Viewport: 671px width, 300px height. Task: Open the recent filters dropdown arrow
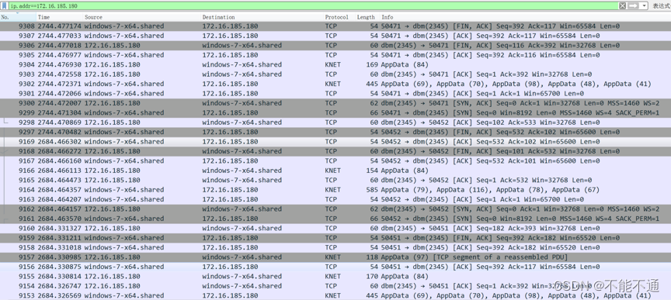644,5
